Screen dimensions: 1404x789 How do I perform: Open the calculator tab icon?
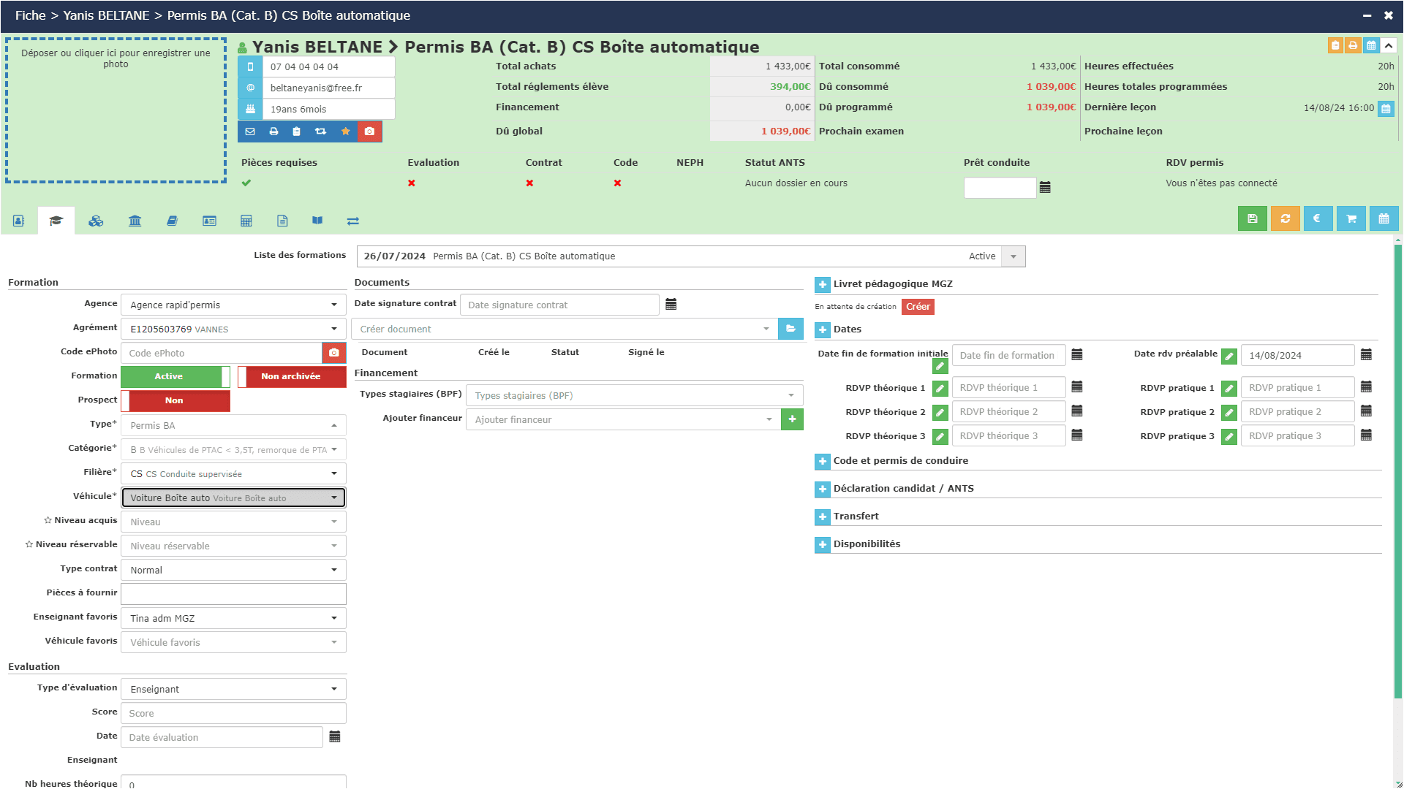(x=246, y=221)
